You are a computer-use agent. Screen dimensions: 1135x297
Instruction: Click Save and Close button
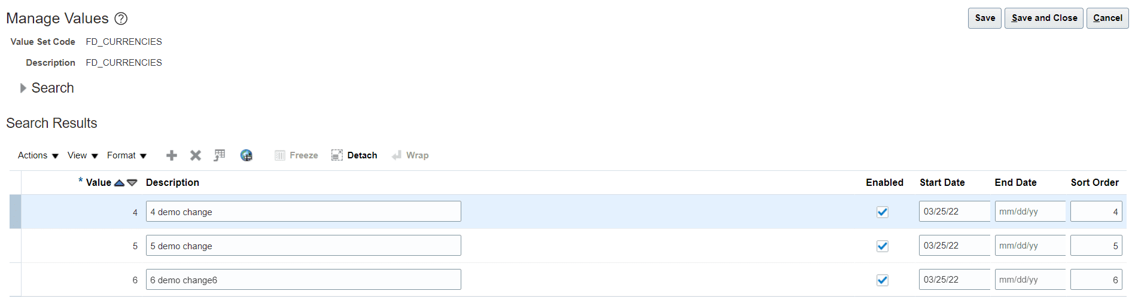[x=1044, y=18]
